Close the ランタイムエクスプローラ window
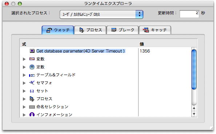Viewport: 216px width, 134px height. click(x=7, y=4)
